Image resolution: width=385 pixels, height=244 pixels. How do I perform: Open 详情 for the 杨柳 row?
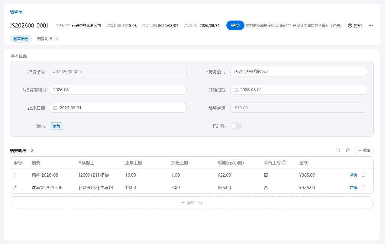(x=353, y=175)
